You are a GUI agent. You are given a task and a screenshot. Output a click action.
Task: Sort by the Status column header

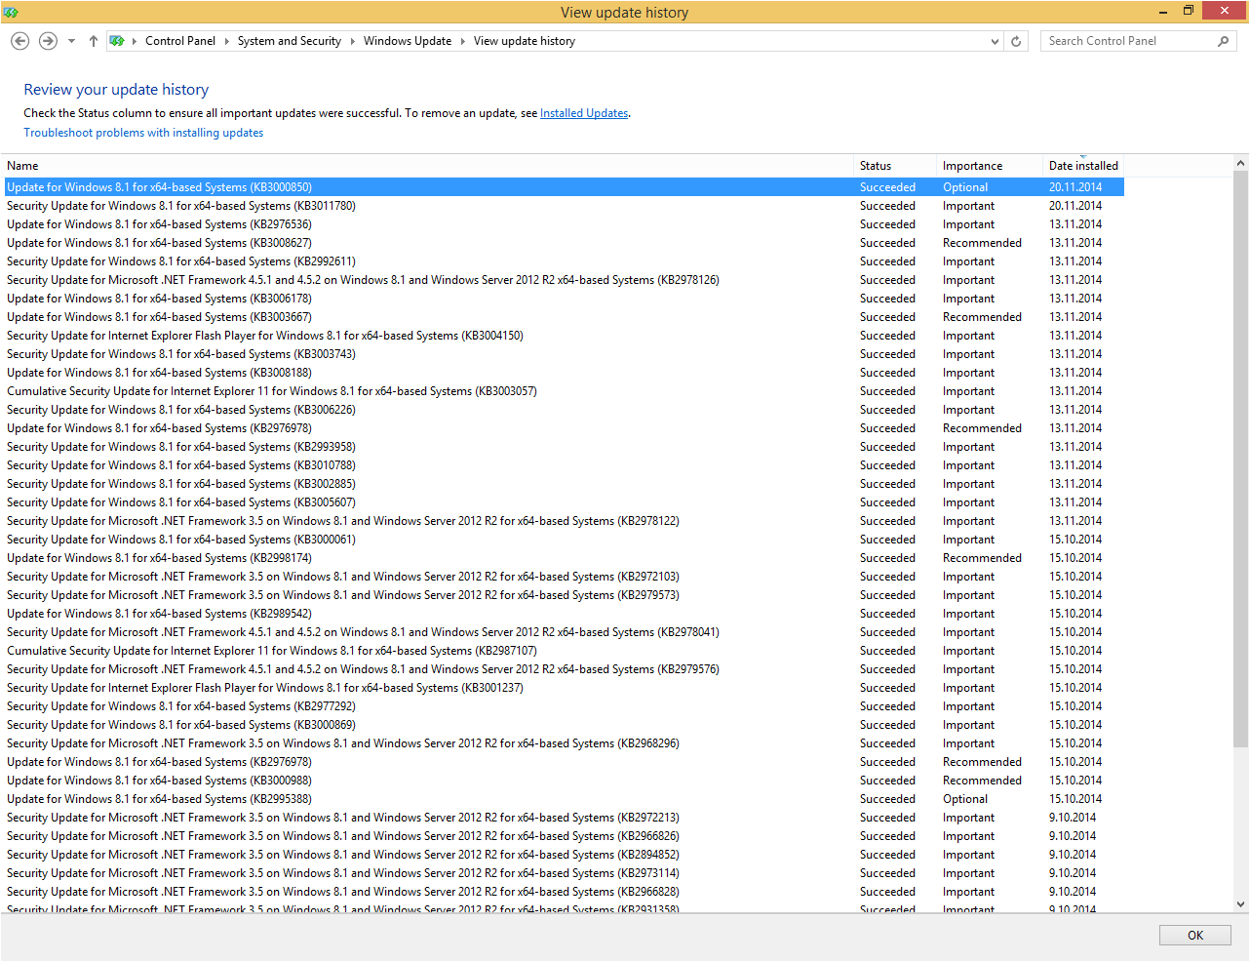[894, 166]
